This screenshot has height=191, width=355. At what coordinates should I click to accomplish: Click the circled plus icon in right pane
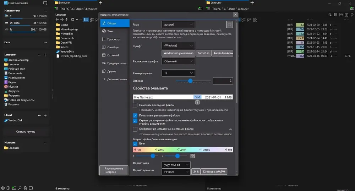[x=341, y=15]
